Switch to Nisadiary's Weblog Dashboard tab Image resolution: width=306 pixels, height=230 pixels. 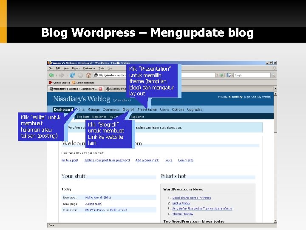[x=75, y=89]
